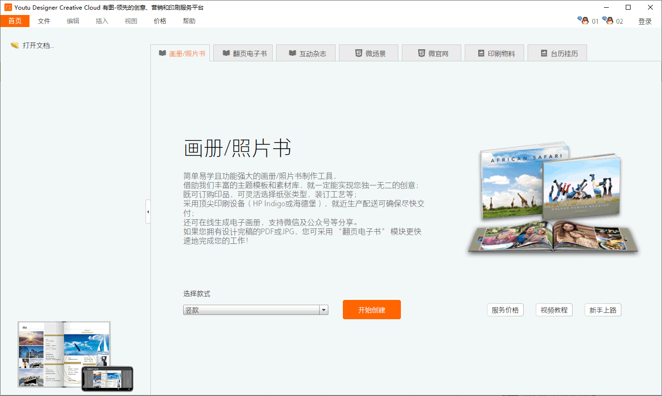662x396 pixels.
Task: Click the HTML5 icon on 微官网 tab
Action: pos(421,53)
